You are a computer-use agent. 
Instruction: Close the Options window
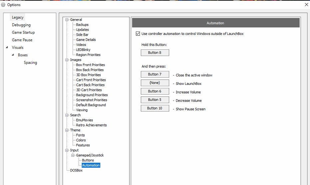point(306,5)
